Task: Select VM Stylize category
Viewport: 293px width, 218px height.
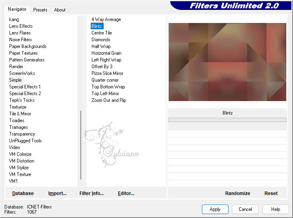Action: [x=19, y=168]
